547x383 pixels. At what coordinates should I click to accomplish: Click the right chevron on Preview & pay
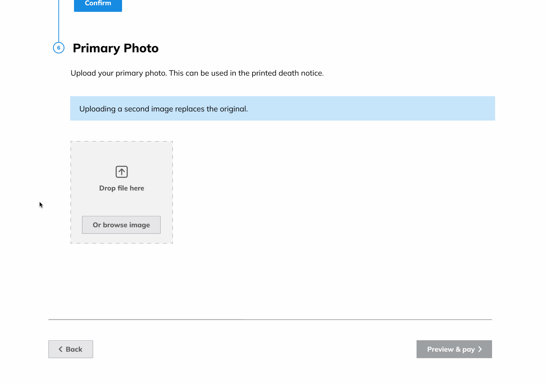480,349
